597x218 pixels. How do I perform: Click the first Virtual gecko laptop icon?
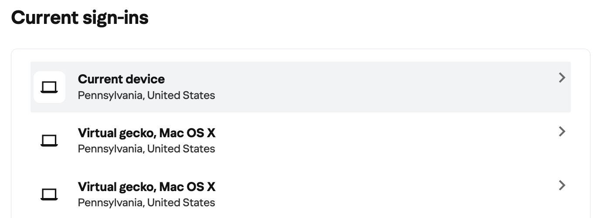(x=49, y=141)
